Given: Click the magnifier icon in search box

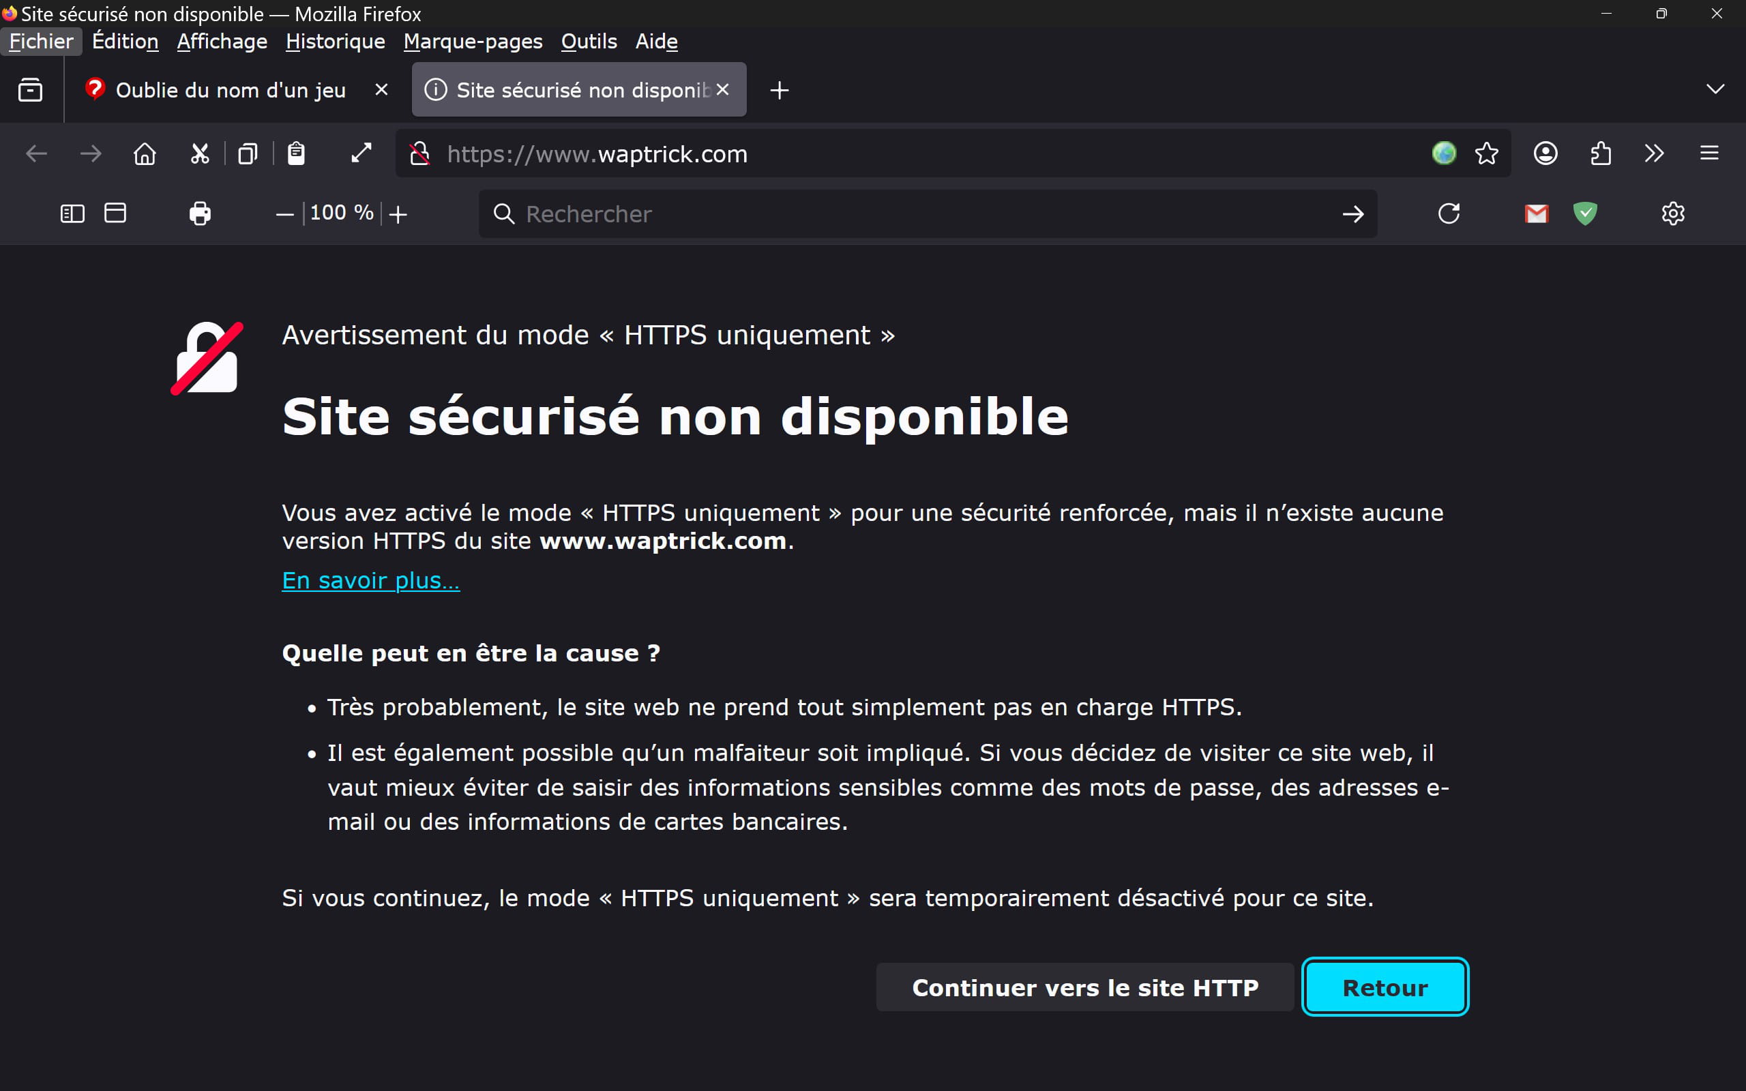Looking at the screenshot, I should click(503, 213).
